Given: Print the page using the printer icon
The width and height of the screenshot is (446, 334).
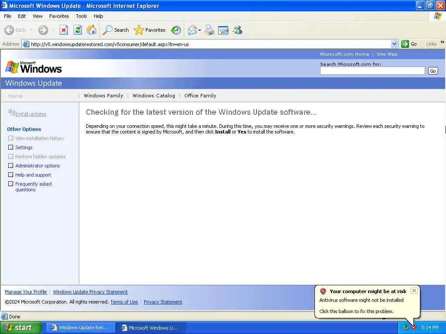Looking at the screenshot, I should [209, 30].
